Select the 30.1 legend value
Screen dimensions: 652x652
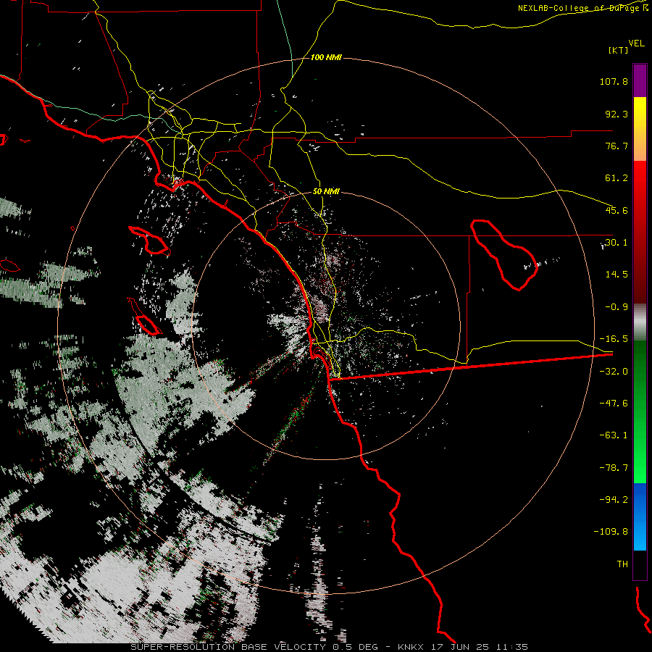coord(617,242)
